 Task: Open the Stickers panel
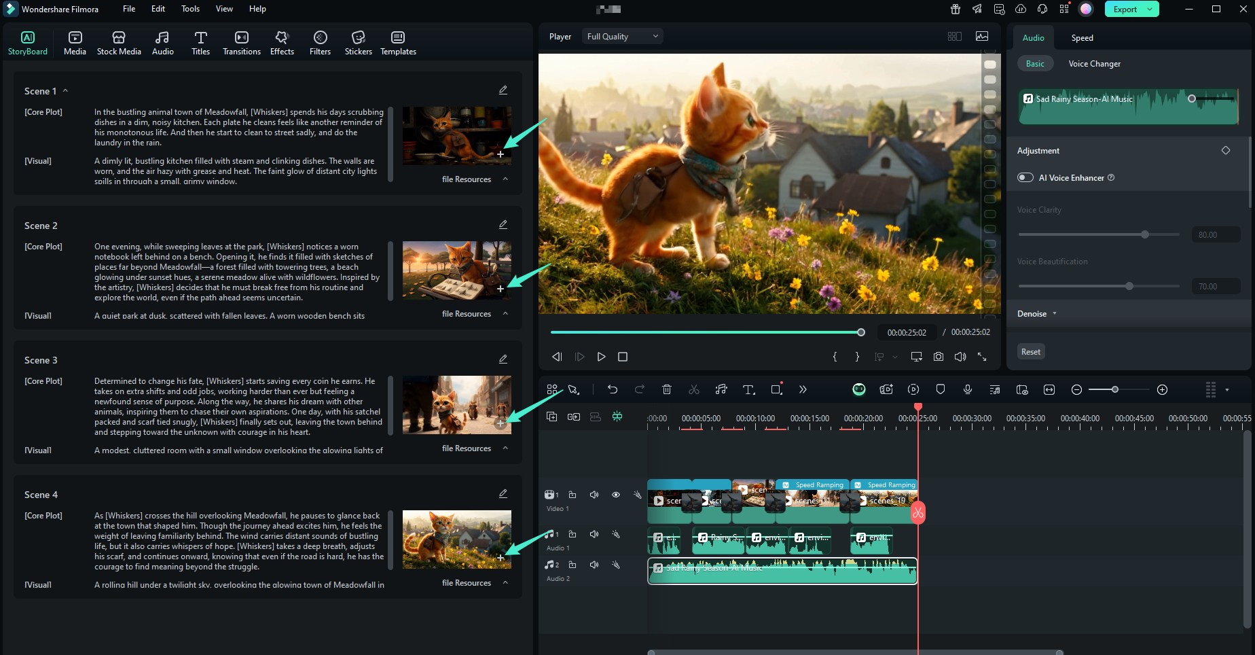(358, 43)
